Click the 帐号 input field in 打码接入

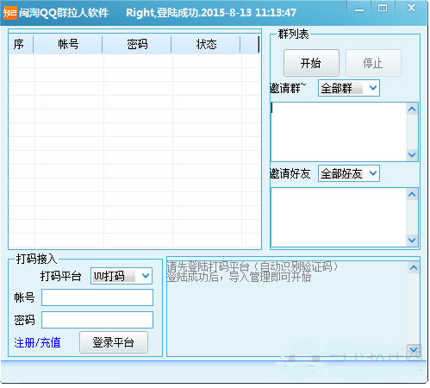click(x=97, y=297)
